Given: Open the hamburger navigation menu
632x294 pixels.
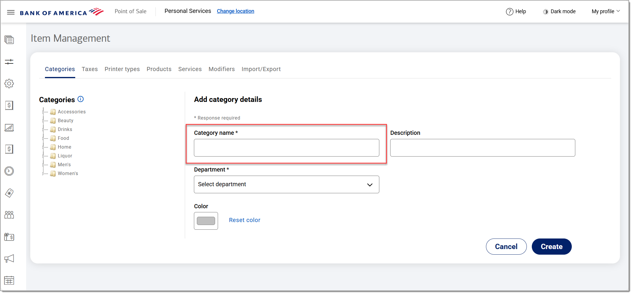Looking at the screenshot, I should 11,12.
